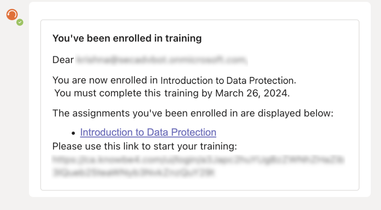Click the "You must complete this training" text
This screenshot has height=210, width=381.
126,93
